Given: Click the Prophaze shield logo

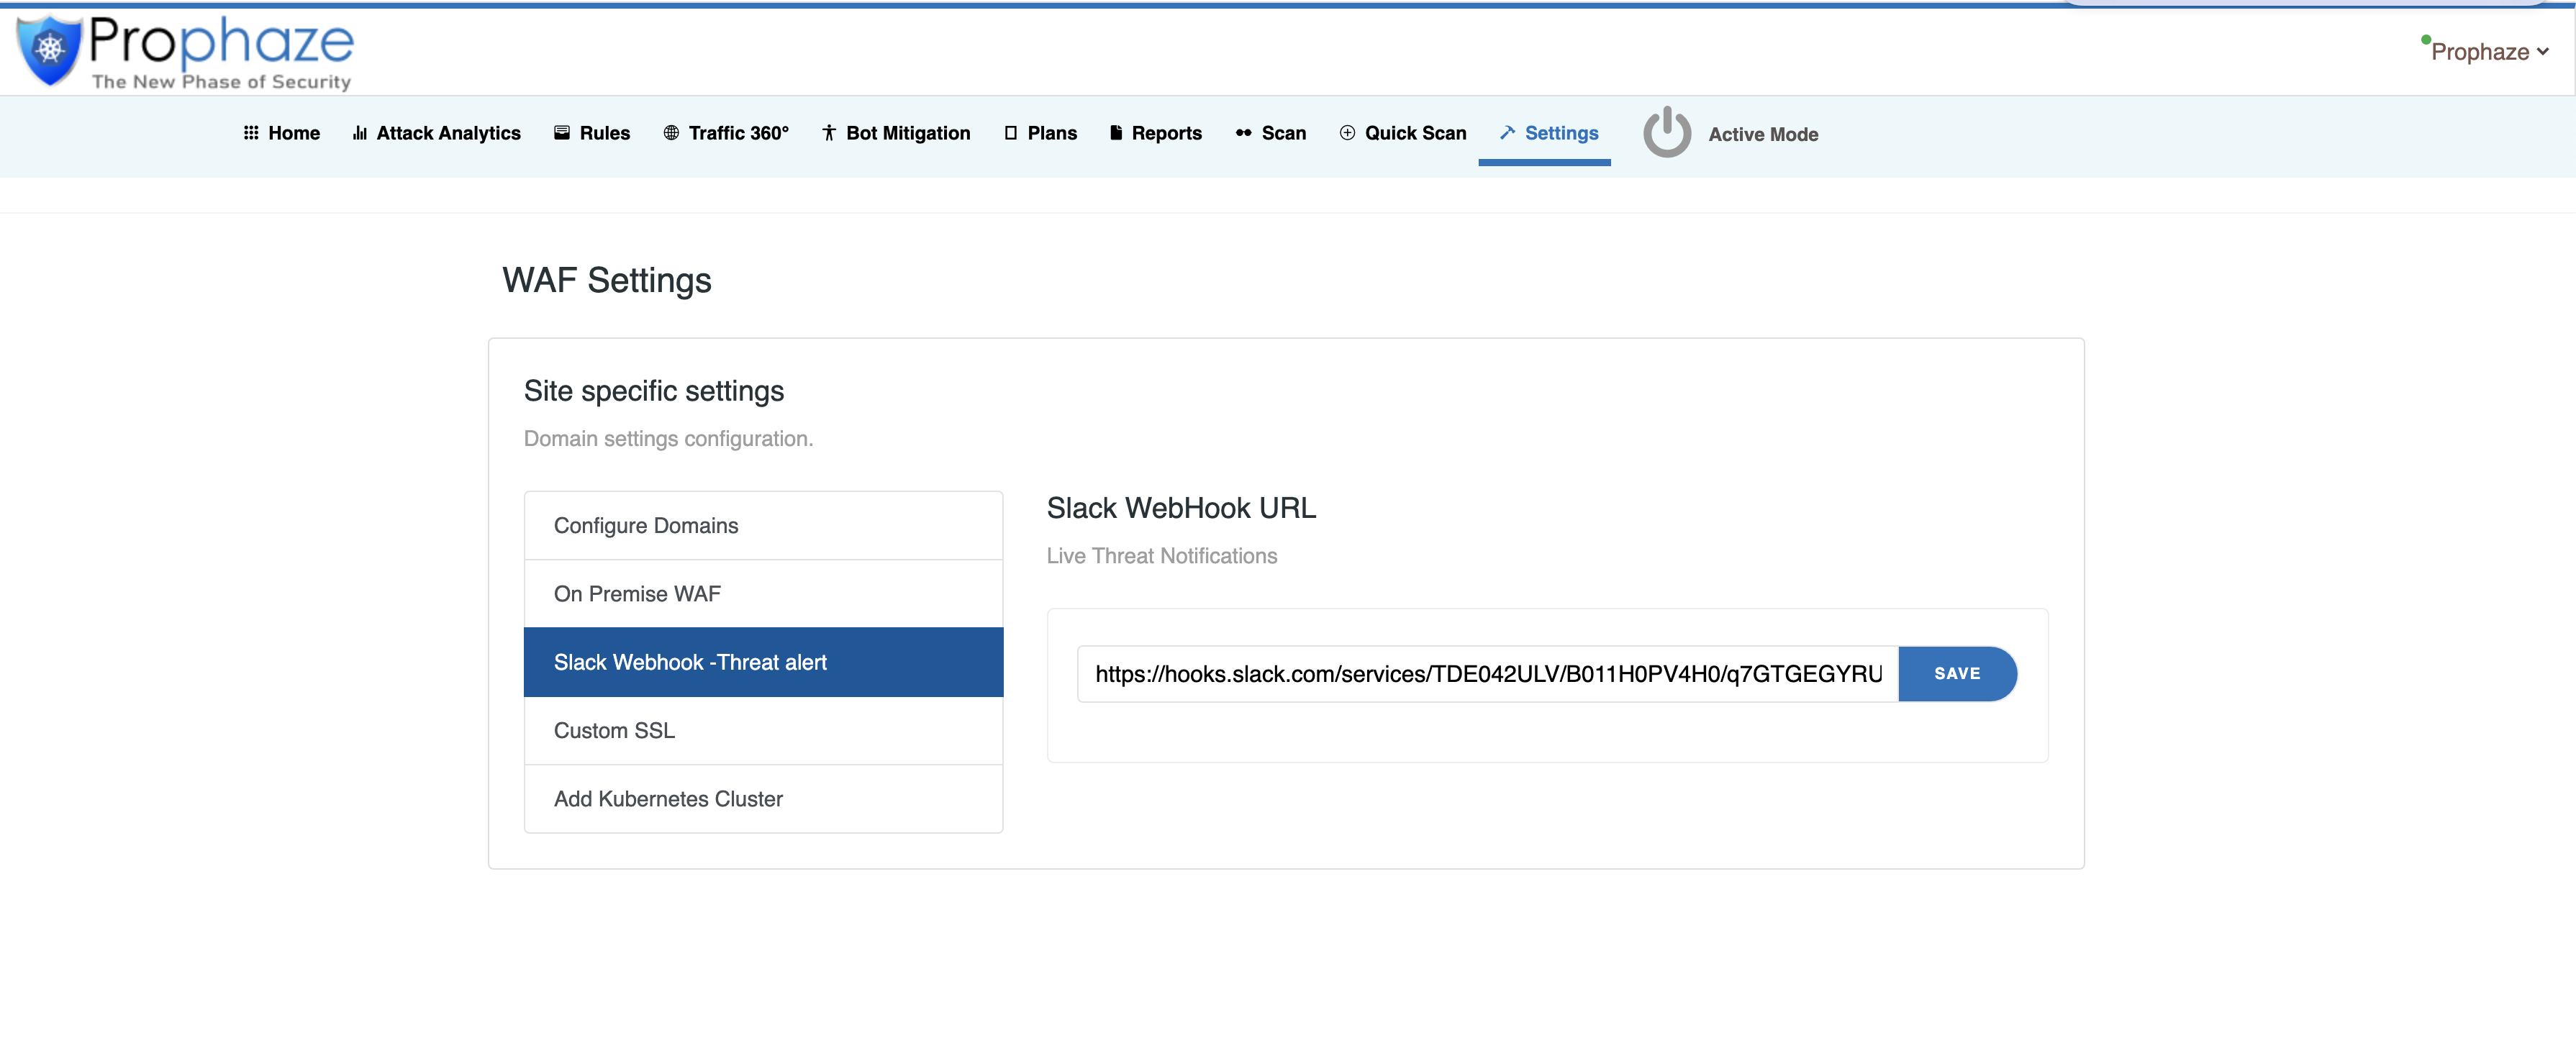Looking at the screenshot, I should pyautogui.click(x=48, y=50).
